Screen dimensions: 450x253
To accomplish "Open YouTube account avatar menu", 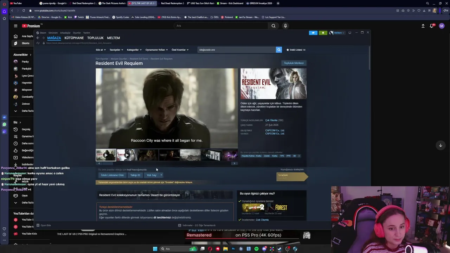I will (x=442, y=26).
